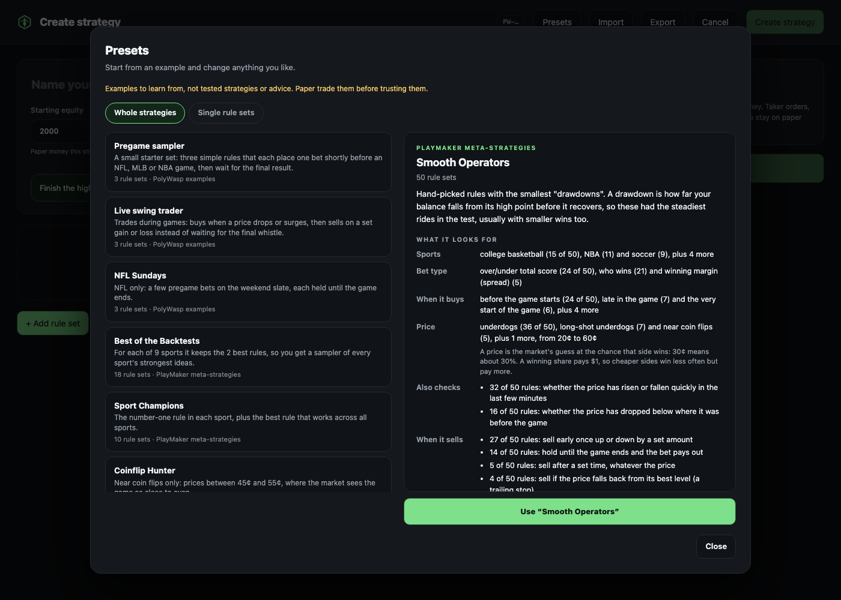Select the Live swing trader preset
This screenshot has width=841, height=600.
tap(248, 227)
